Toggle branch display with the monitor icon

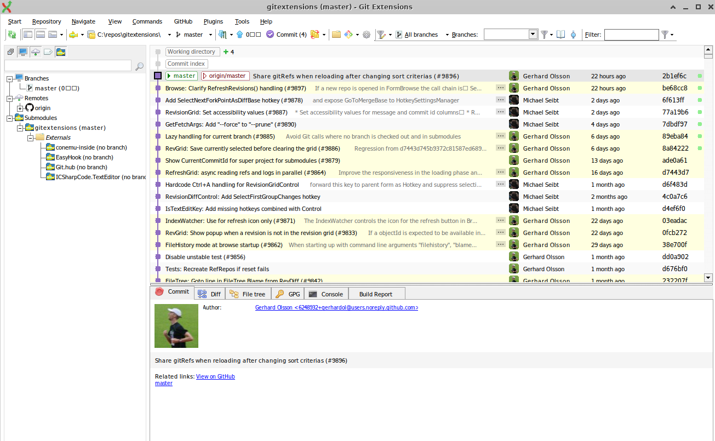(x=22, y=51)
